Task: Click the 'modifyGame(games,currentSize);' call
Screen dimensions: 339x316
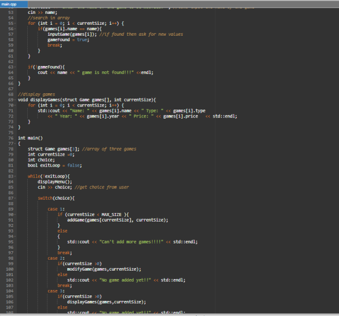Action: [104, 269]
